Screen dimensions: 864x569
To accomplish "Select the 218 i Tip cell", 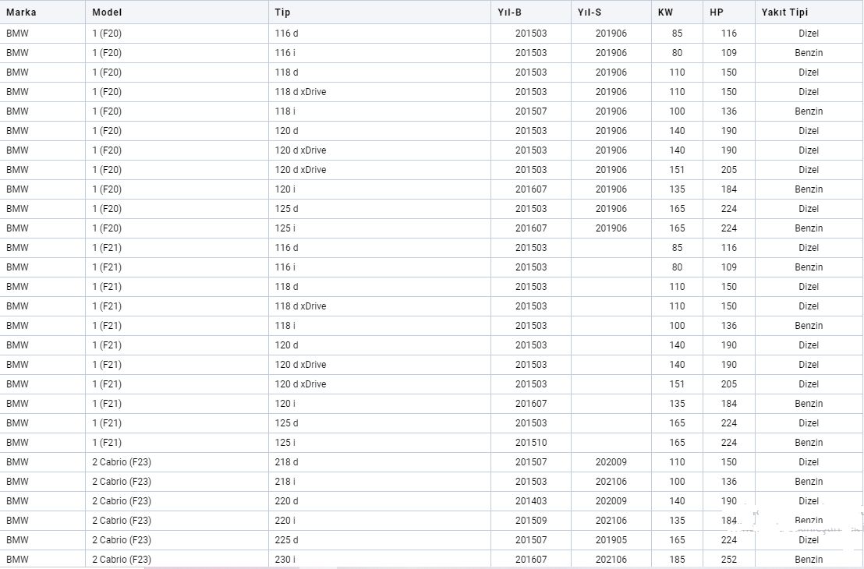I will click(x=285, y=482).
